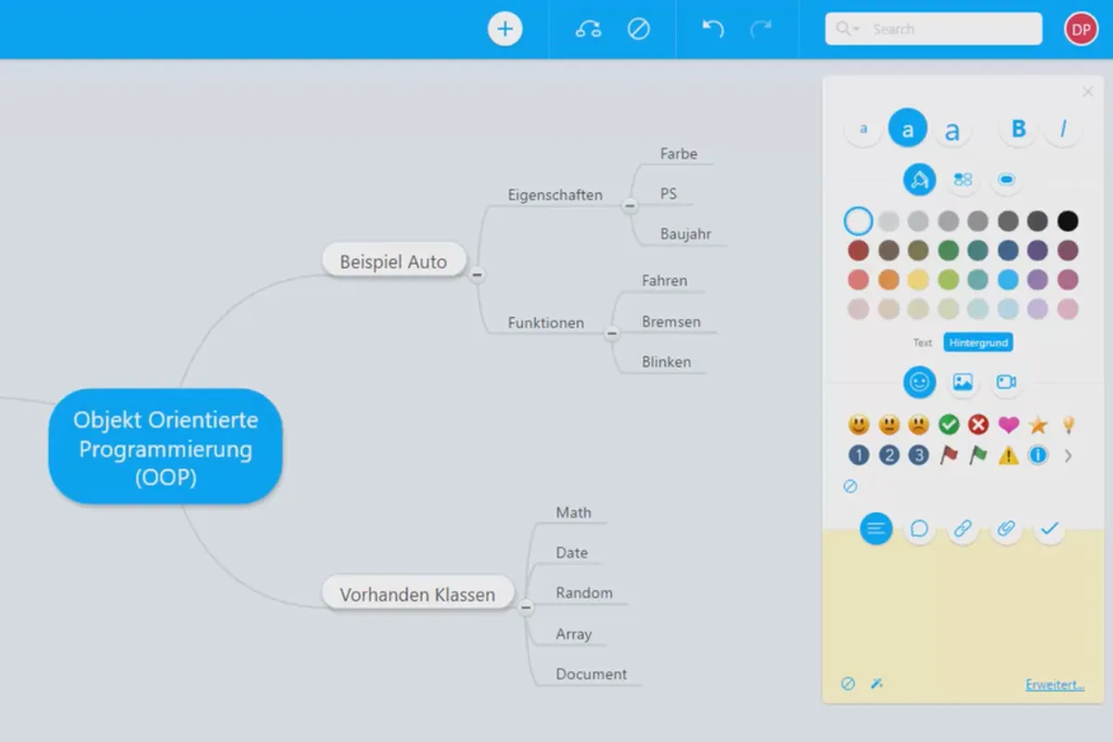
Task: Add the number 3 priority icon
Action: 918,455
